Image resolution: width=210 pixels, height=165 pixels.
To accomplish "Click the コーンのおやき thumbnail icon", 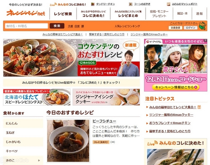I will 131,4.
